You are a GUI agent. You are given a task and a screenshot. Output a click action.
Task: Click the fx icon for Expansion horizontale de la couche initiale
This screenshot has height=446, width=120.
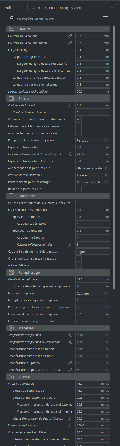70,154
